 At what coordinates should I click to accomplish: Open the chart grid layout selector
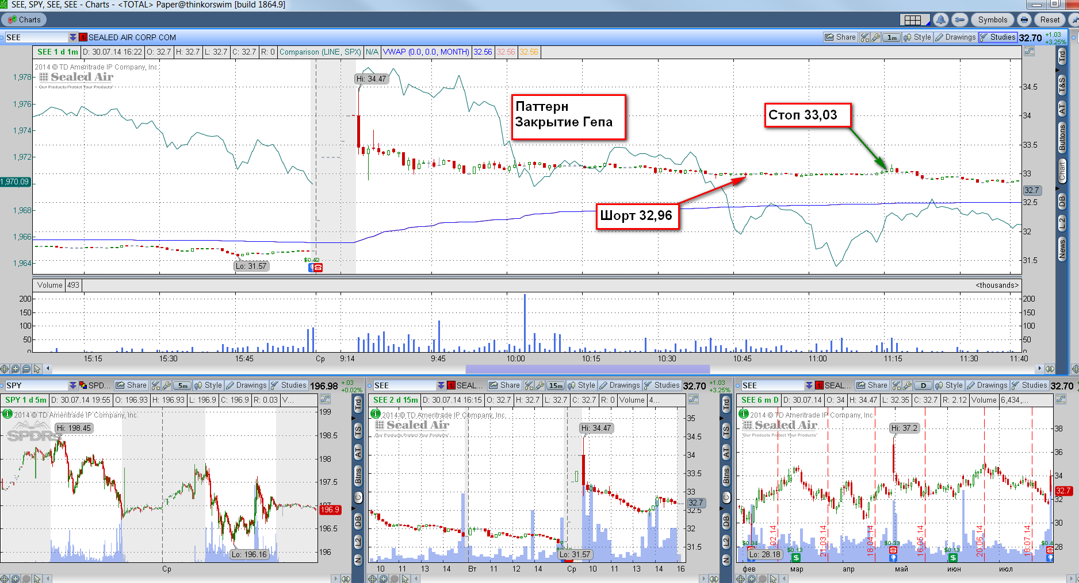[x=915, y=20]
